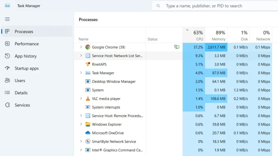Expand the Task Manager process row

click(x=81, y=73)
